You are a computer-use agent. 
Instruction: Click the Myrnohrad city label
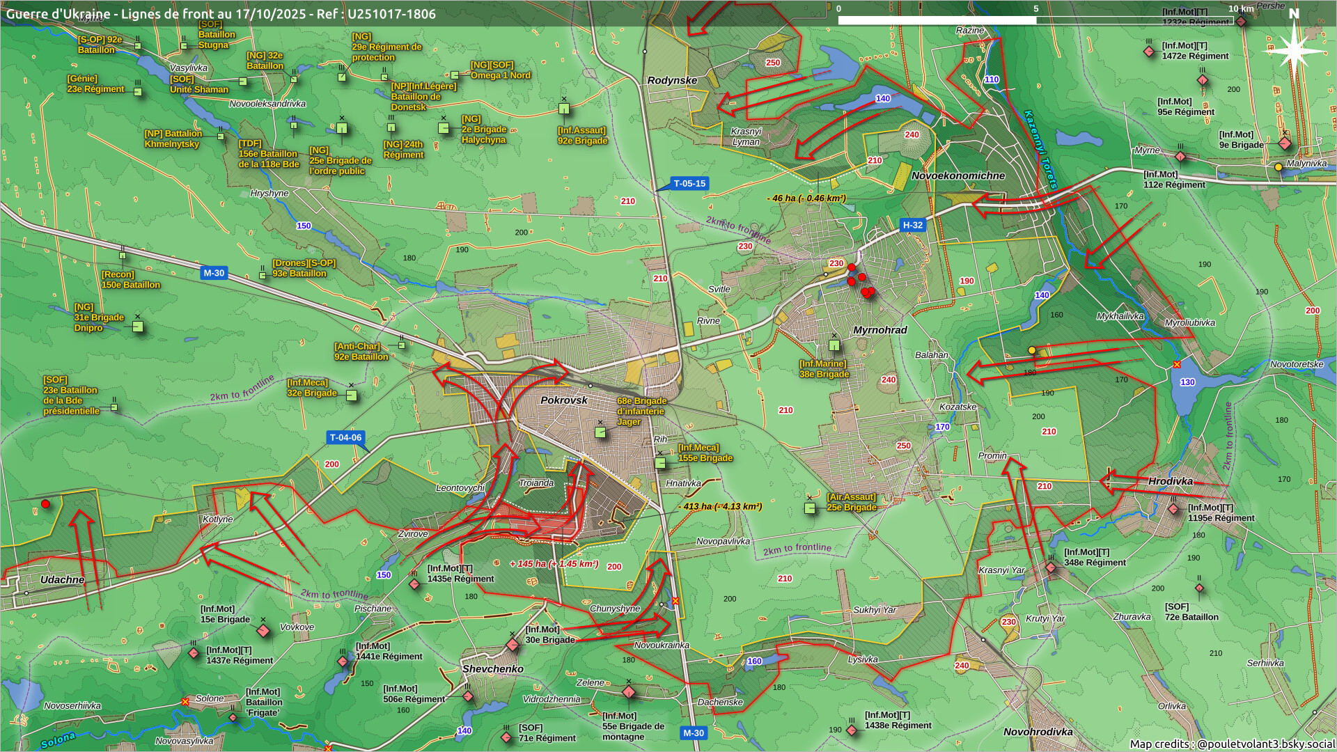[x=879, y=330]
